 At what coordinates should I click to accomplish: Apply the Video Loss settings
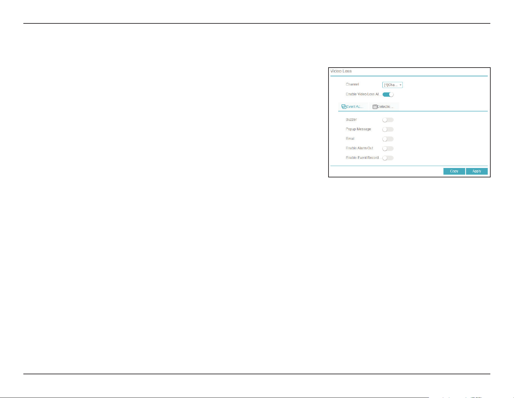click(477, 171)
